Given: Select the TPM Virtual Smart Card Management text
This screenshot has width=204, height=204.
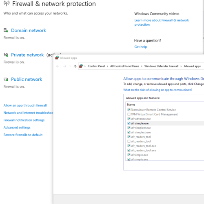Looking at the screenshot, I should tap(154, 114).
